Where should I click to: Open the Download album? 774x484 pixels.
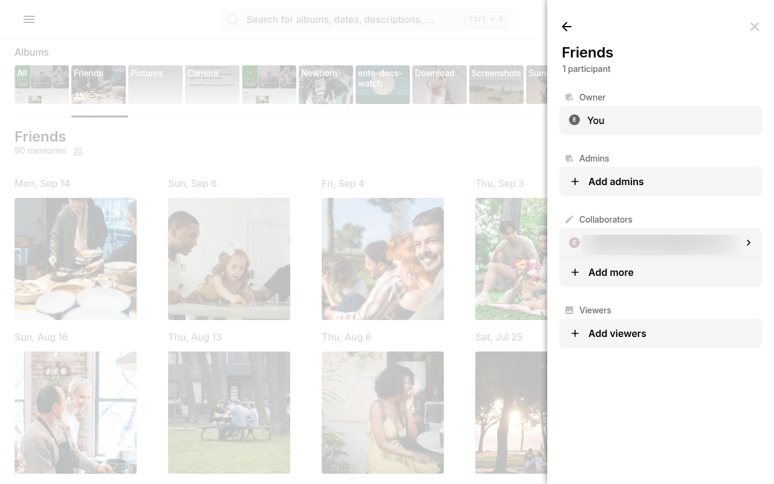pos(440,85)
